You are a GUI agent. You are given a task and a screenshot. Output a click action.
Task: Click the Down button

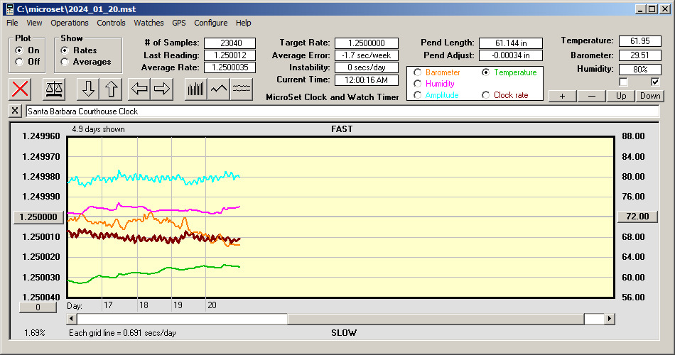[x=650, y=96]
